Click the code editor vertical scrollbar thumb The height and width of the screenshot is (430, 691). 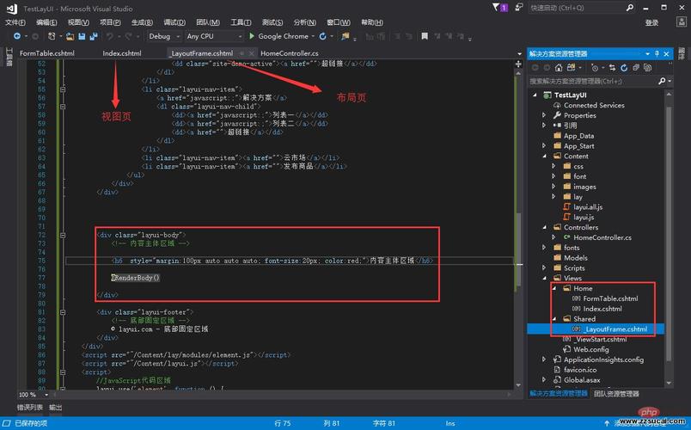click(x=519, y=251)
